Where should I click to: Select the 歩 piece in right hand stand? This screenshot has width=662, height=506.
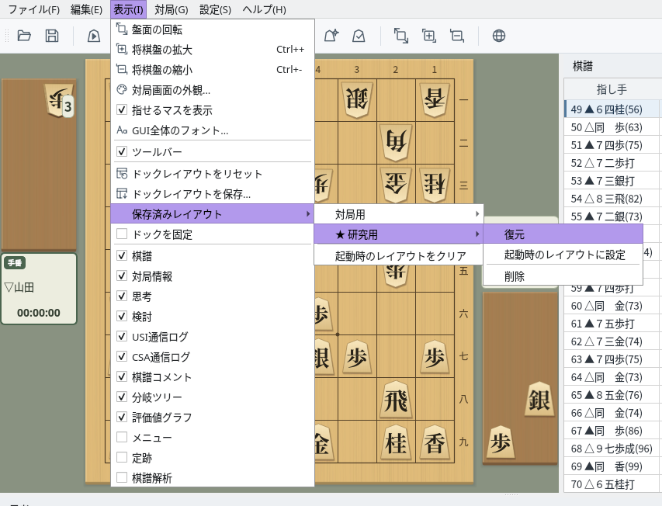[x=501, y=442]
